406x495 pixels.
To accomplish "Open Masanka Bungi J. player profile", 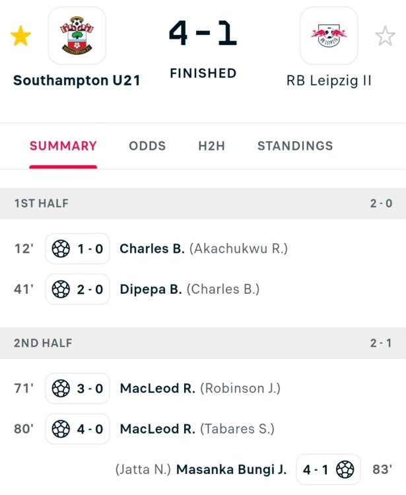I will [231, 470].
